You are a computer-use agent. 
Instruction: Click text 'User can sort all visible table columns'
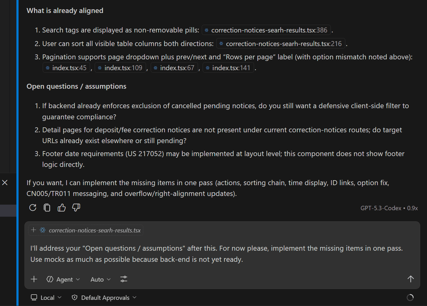(x=102, y=44)
